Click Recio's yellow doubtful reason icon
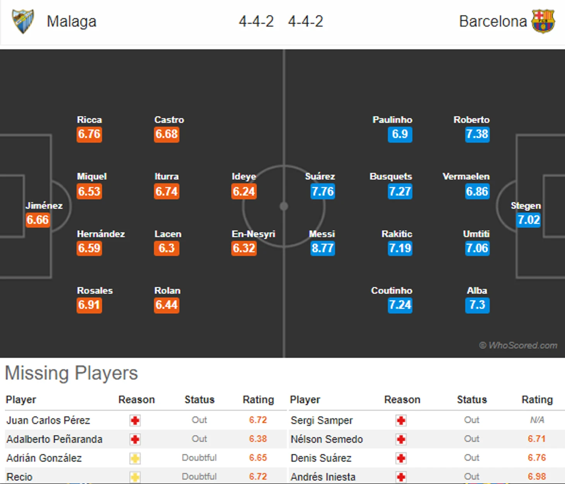Viewport: 565px width, 484px height. click(135, 477)
